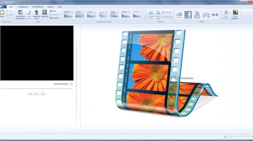
Task: Click Copy in the Clipboard group
Action: tap(9, 14)
